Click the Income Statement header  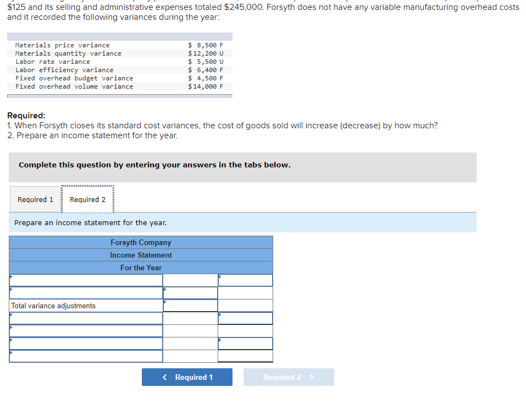141,255
